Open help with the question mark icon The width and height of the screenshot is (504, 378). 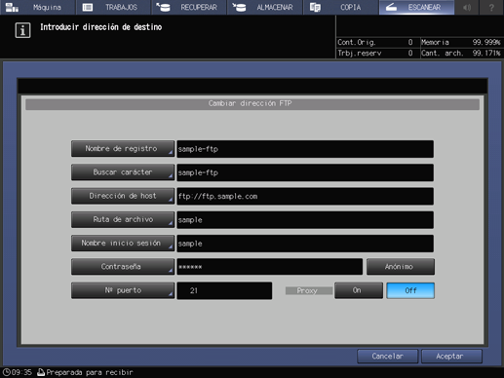[491, 7]
